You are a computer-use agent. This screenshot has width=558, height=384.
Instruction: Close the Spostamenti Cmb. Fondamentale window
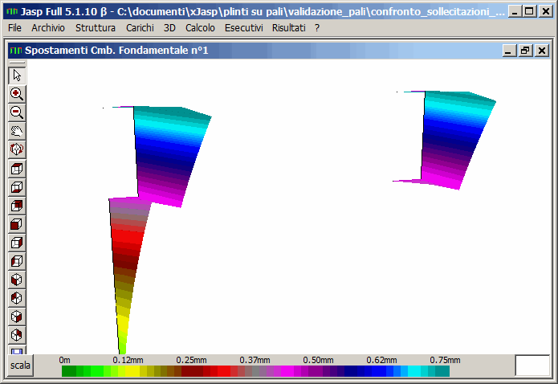coord(542,51)
